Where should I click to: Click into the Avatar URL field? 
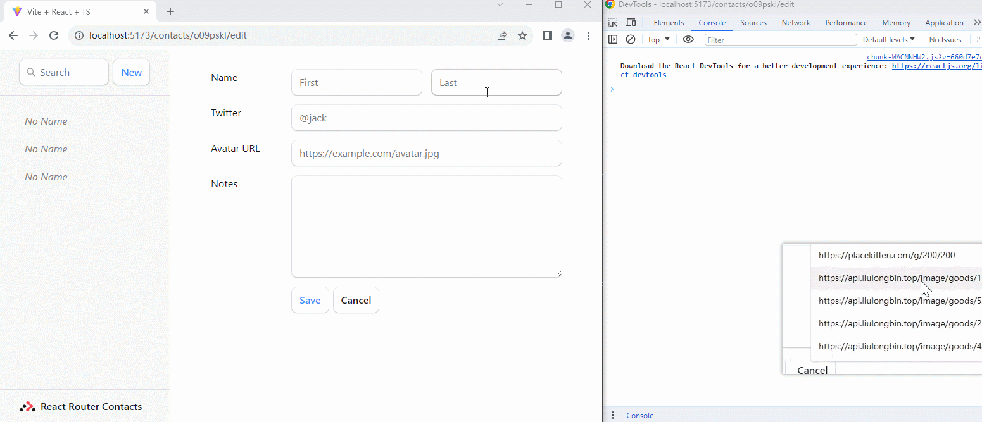(x=426, y=154)
